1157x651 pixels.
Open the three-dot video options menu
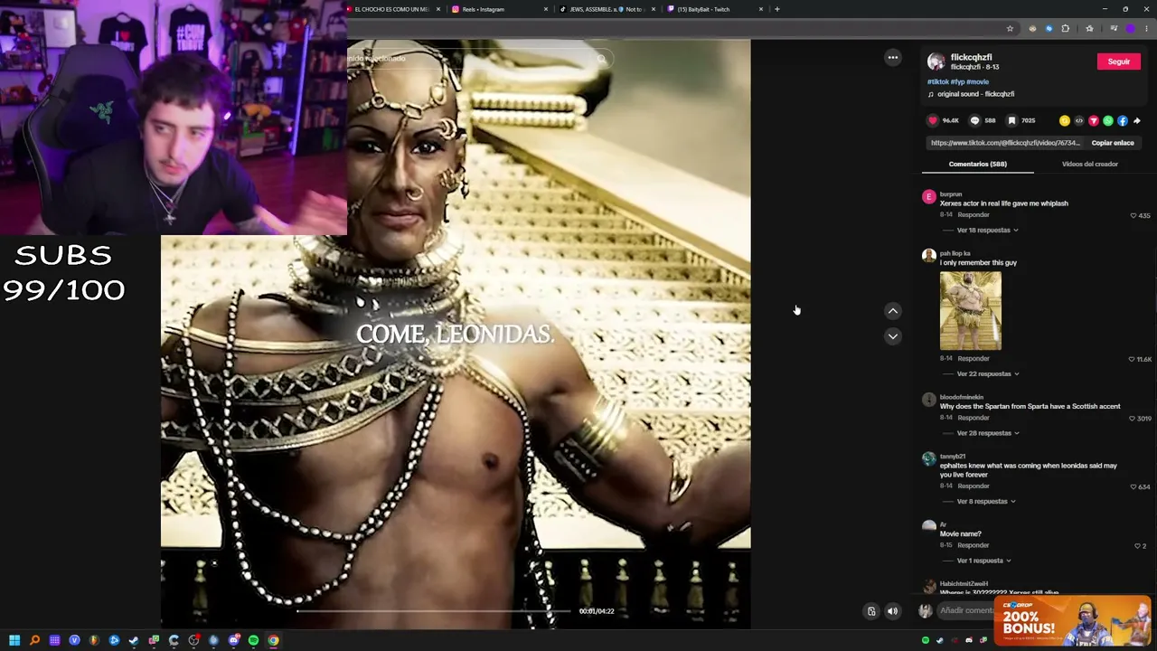click(893, 58)
